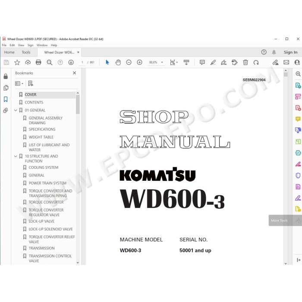Add a comment sticky note
Image resolution: width=302 pixels, height=302 pixels.
[202, 63]
